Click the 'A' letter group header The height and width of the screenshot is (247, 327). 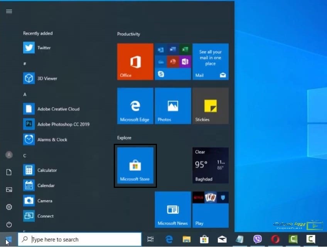[x=25, y=94]
